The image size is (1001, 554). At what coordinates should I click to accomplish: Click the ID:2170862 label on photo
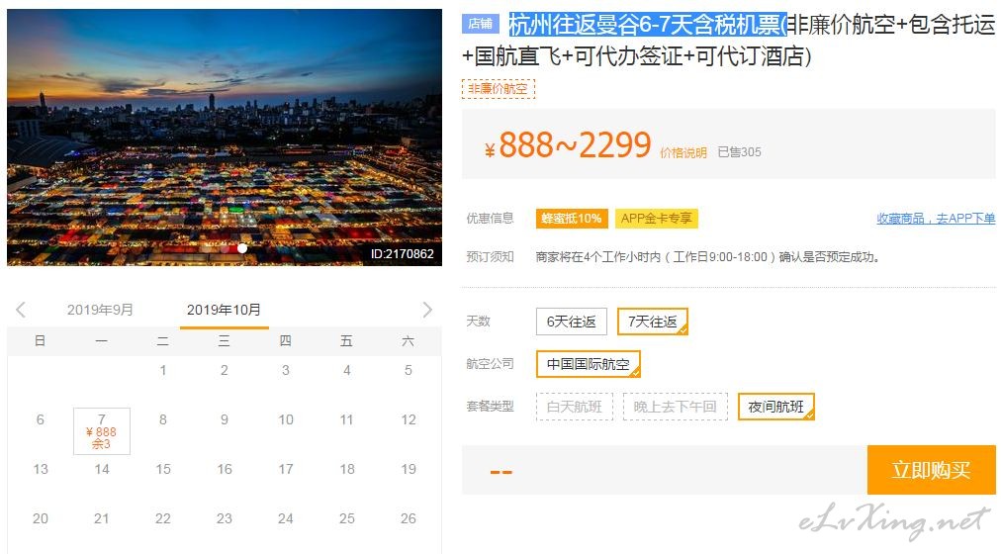click(x=403, y=253)
